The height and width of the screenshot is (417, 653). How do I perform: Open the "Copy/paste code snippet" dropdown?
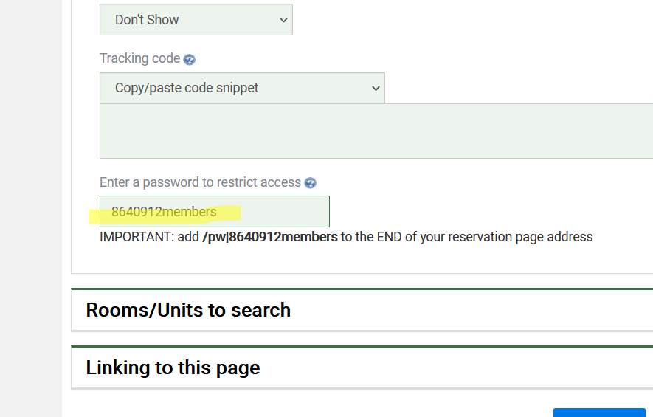(x=241, y=89)
